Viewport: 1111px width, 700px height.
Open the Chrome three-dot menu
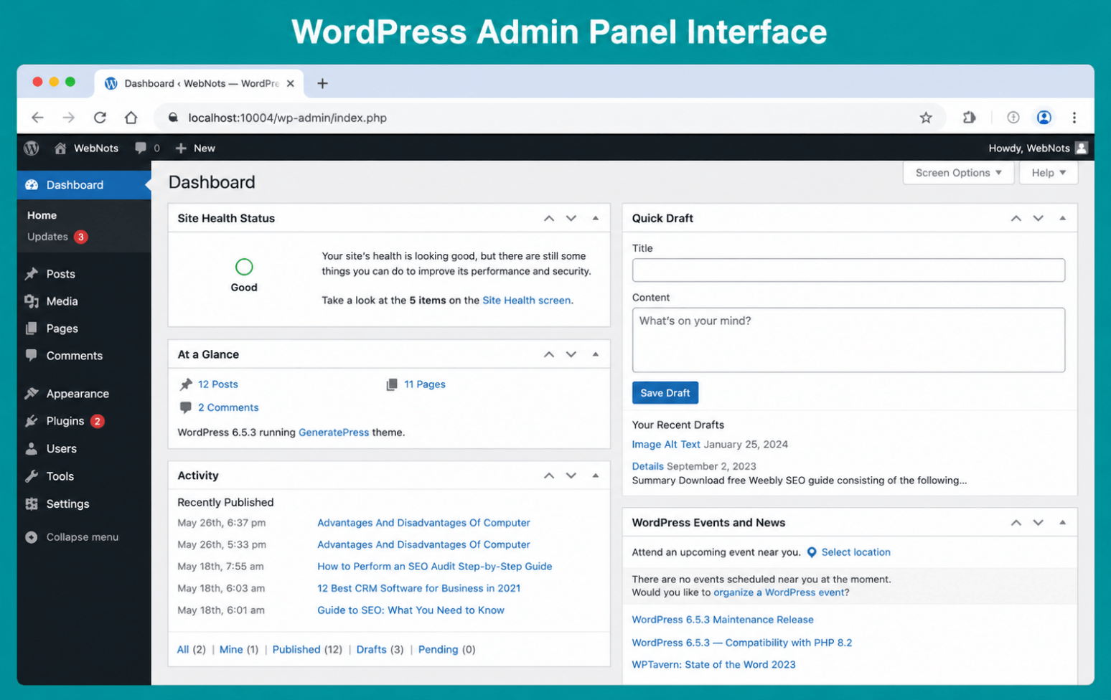tap(1074, 118)
